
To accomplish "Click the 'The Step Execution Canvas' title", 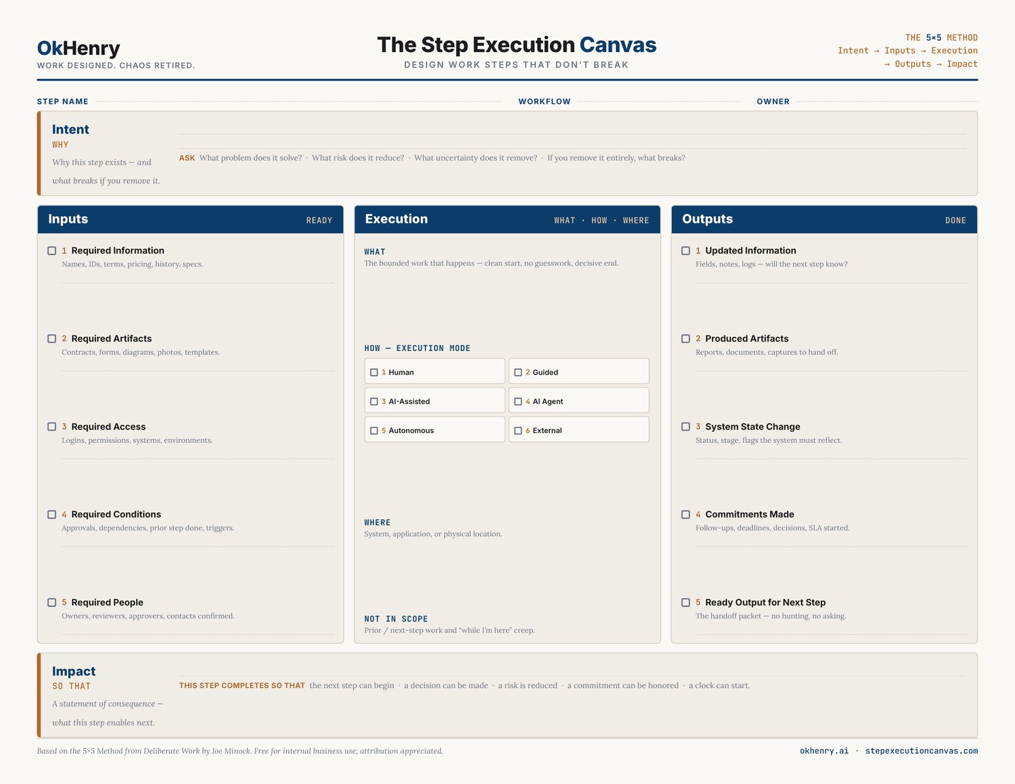I will [x=516, y=45].
